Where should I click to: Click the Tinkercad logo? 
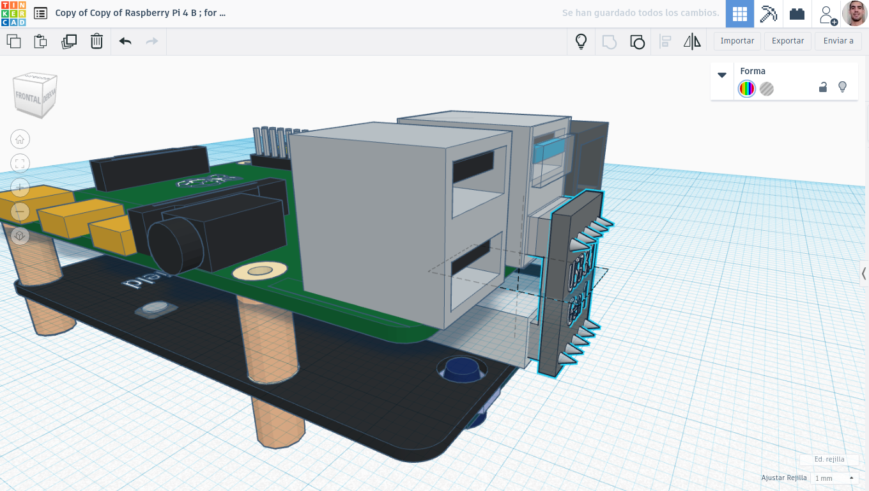tap(13, 13)
